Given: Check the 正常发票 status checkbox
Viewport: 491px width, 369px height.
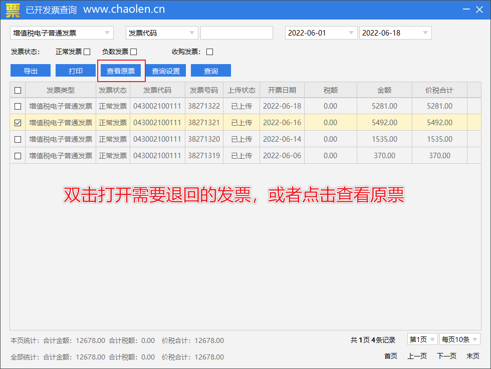Looking at the screenshot, I should (x=87, y=52).
